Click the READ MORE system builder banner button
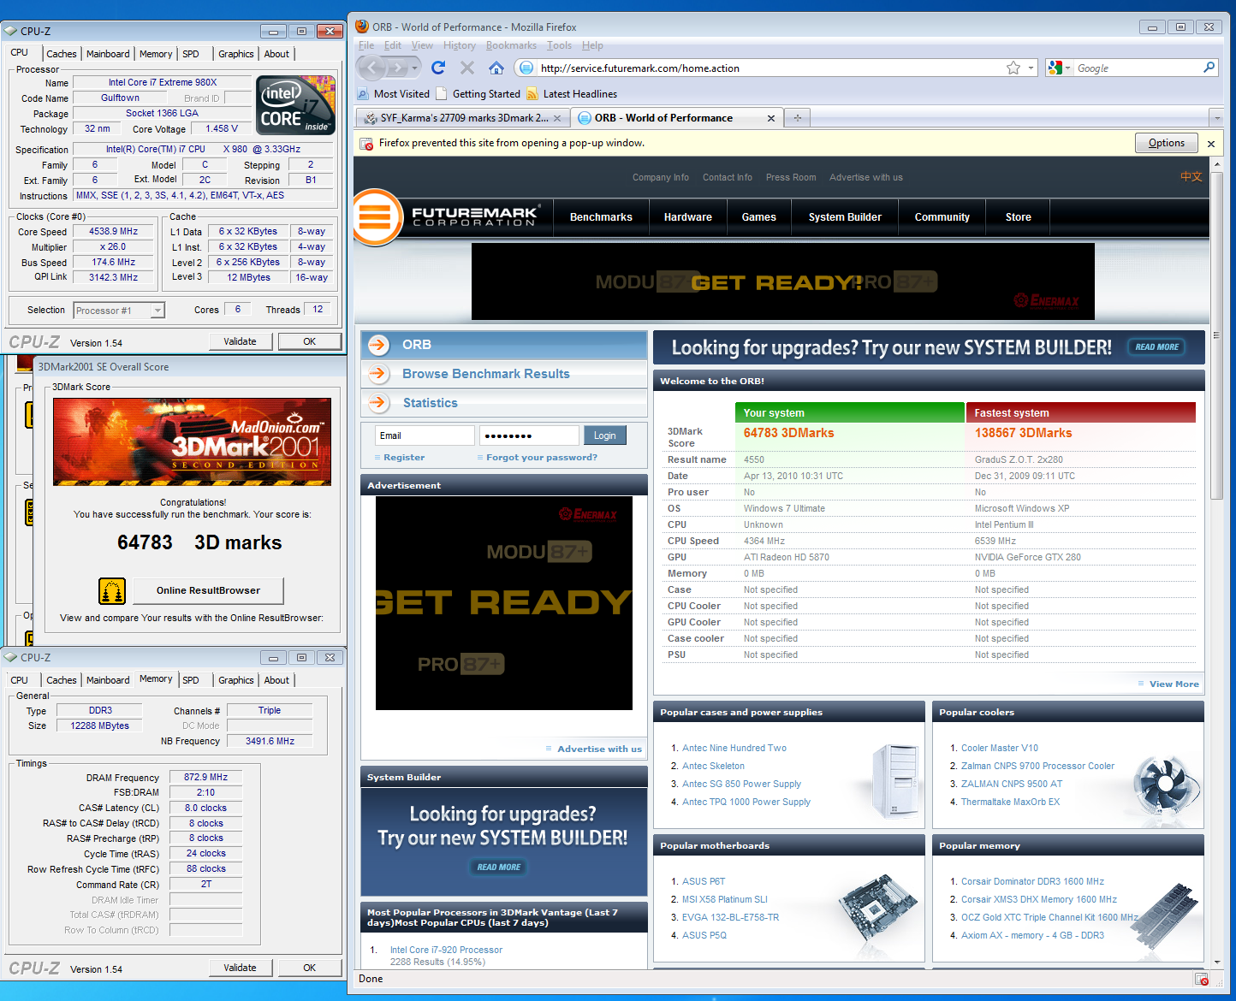 (x=1157, y=347)
